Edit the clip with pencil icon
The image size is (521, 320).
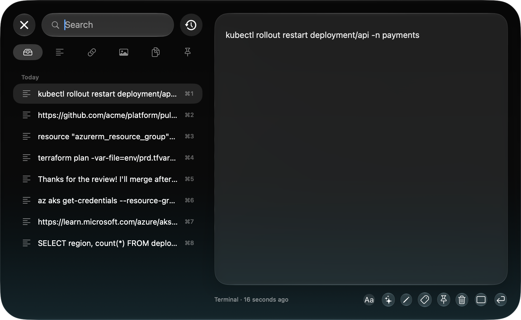(x=406, y=300)
